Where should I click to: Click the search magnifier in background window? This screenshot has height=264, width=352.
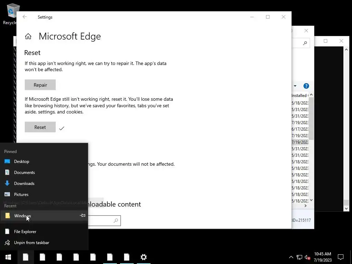click(x=305, y=43)
